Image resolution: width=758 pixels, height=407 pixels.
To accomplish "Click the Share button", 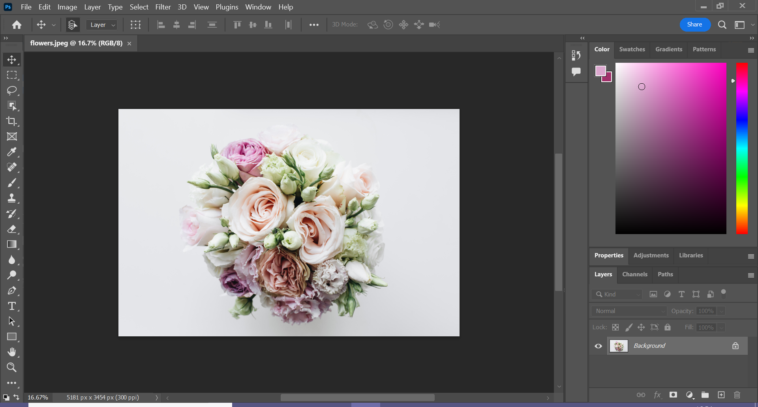I will click(695, 24).
